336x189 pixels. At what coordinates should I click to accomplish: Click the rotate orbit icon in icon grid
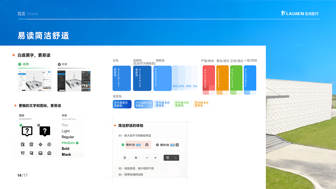pyautogui.click(x=40, y=144)
